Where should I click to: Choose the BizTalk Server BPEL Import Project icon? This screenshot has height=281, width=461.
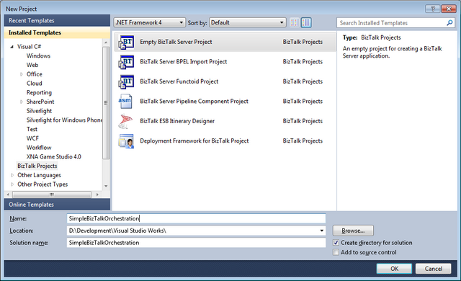126,62
